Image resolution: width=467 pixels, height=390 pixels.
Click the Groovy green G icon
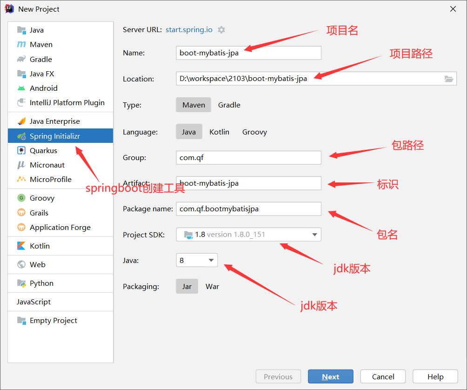21,198
